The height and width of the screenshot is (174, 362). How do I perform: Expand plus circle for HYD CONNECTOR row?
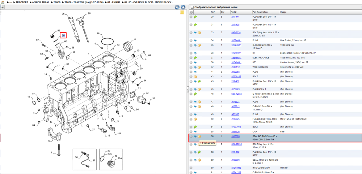pyautogui.click(x=191, y=168)
